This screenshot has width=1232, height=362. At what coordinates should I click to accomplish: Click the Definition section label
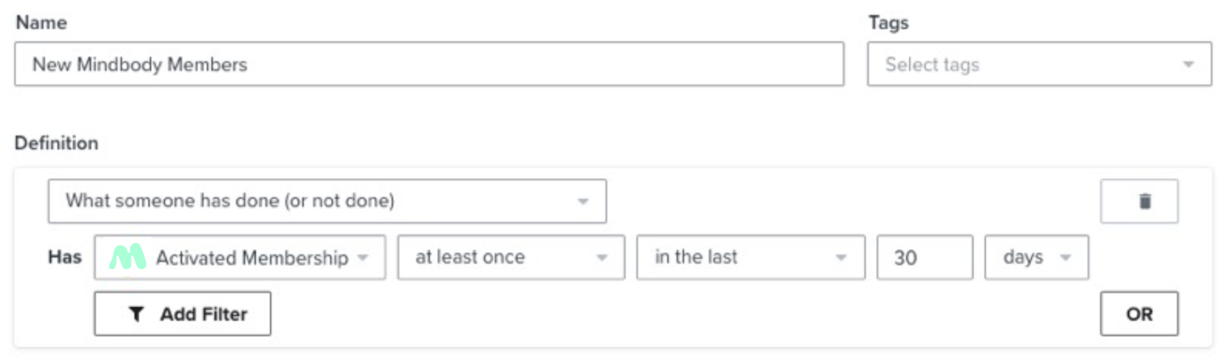pos(57,143)
